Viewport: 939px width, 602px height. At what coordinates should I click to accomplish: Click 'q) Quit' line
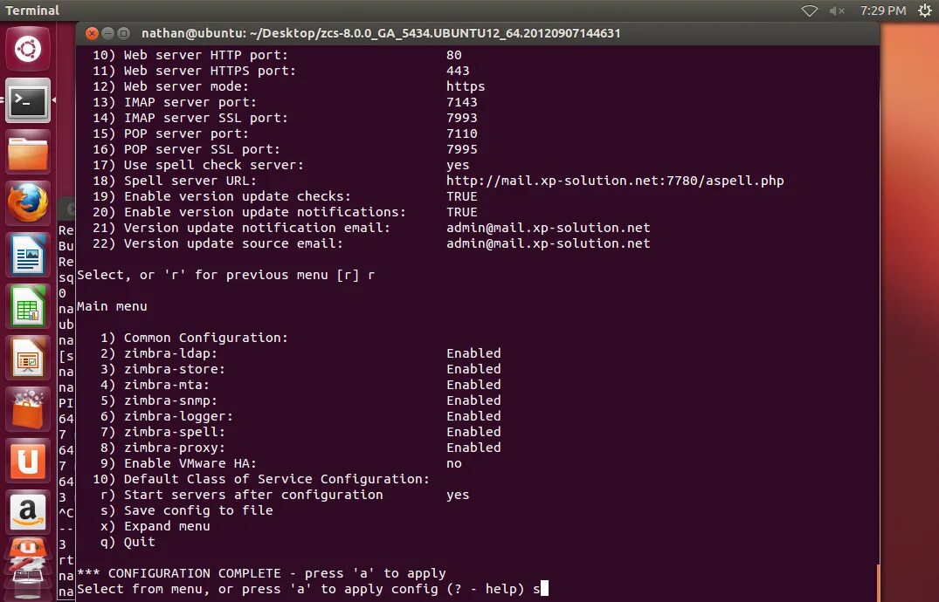pyautogui.click(x=128, y=542)
